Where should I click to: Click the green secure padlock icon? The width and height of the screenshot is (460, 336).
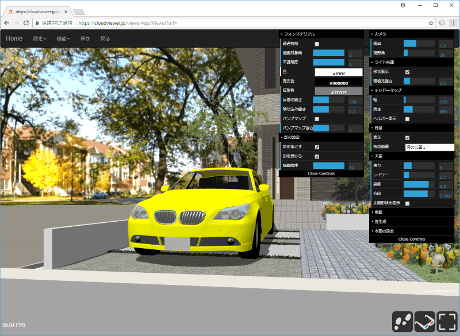[x=37, y=23]
